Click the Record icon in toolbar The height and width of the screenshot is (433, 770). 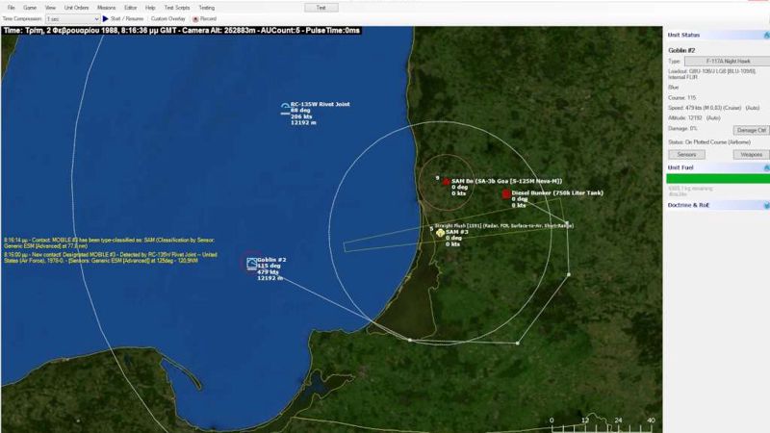[195, 19]
